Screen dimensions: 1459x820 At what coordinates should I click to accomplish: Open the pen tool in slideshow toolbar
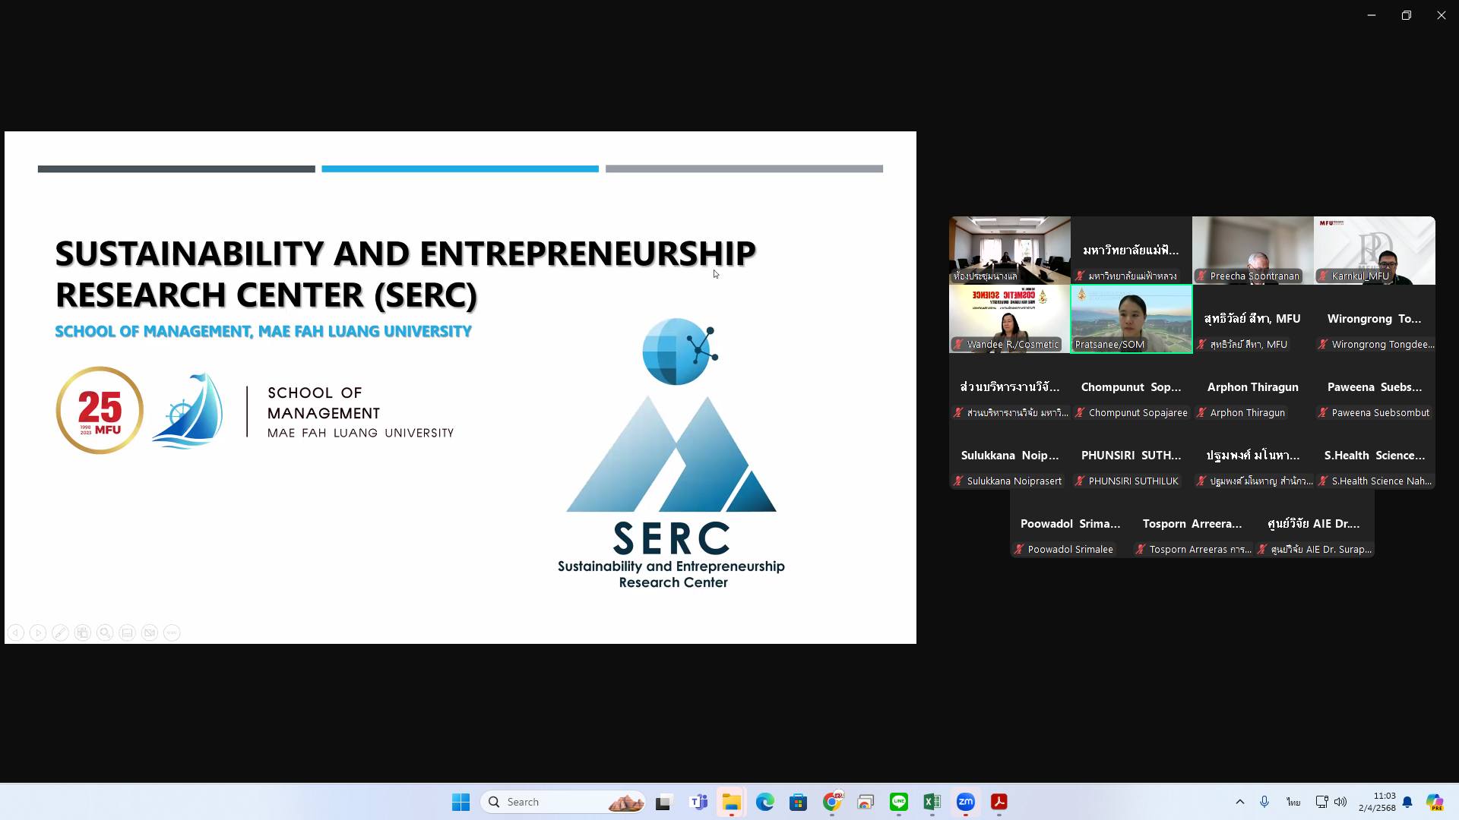60,632
